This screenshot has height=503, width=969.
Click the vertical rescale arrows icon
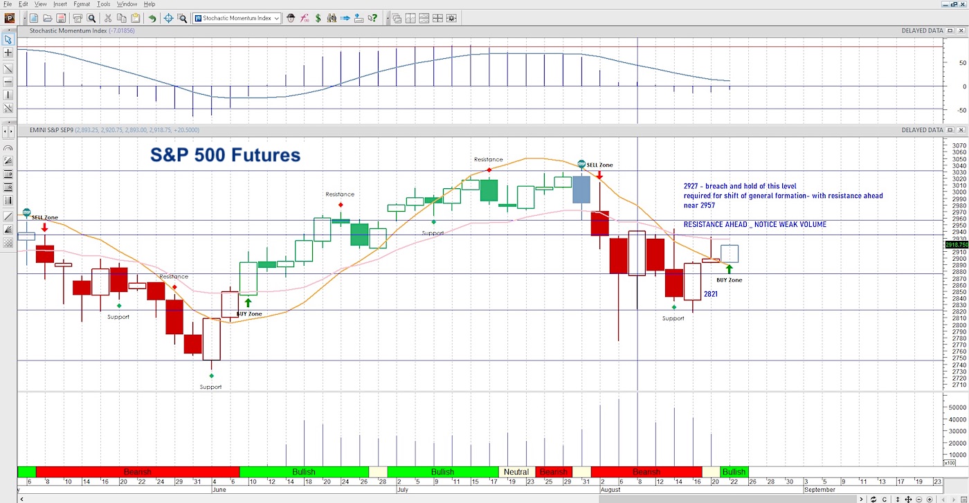(x=898, y=499)
